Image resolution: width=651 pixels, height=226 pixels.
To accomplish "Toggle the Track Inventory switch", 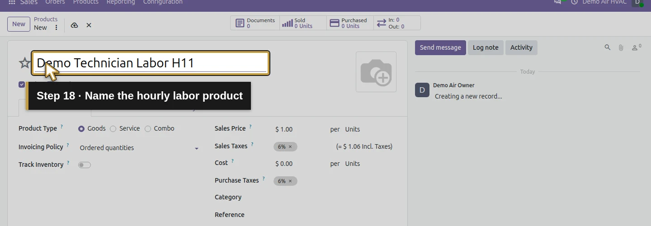I will [x=85, y=165].
